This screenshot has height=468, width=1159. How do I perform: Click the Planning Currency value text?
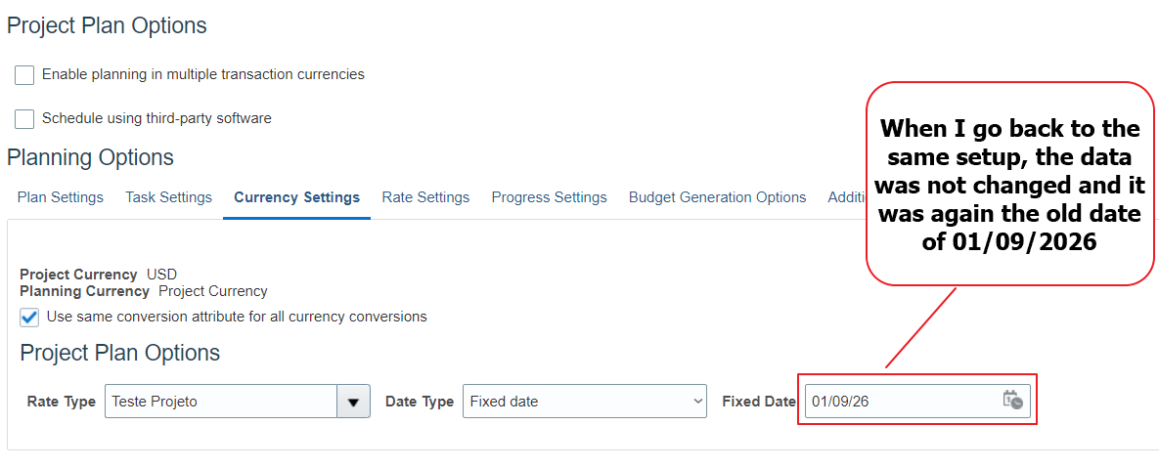tap(213, 291)
